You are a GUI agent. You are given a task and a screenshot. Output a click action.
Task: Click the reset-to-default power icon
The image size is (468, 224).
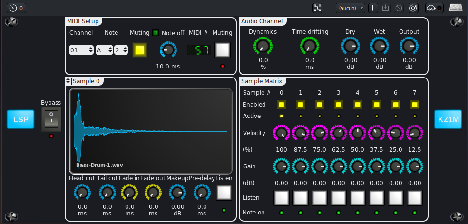click(413, 8)
